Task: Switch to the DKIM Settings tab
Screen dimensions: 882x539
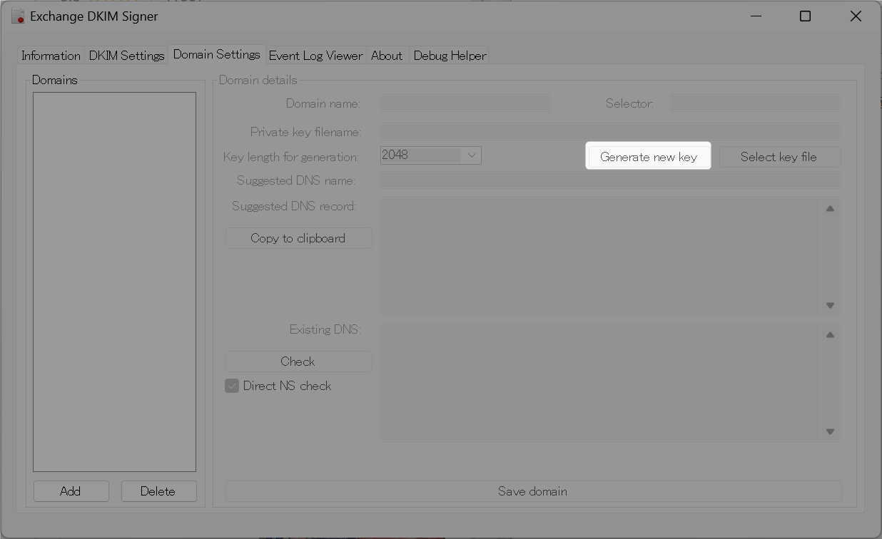Action: tap(126, 56)
